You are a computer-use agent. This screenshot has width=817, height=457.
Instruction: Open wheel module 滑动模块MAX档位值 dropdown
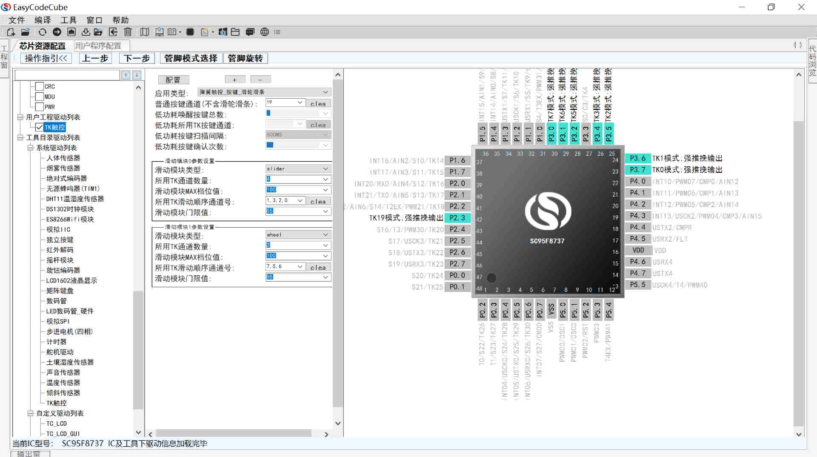click(x=298, y=256)
